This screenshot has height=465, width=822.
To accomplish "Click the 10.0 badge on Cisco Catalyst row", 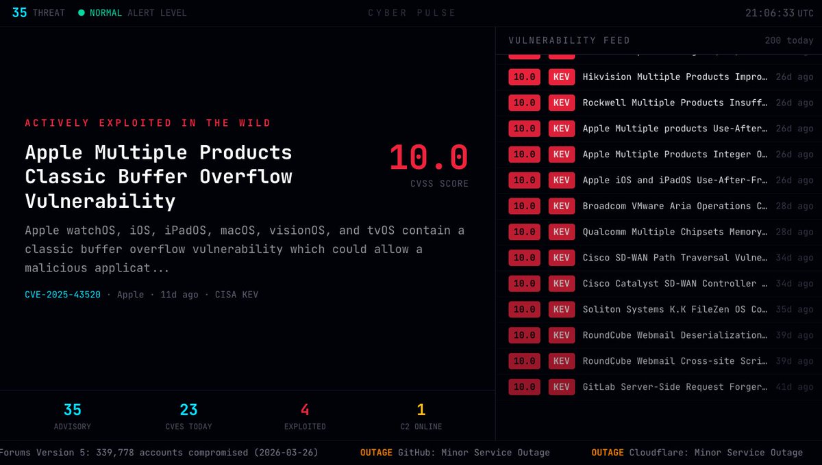I will tap(524, 284).
